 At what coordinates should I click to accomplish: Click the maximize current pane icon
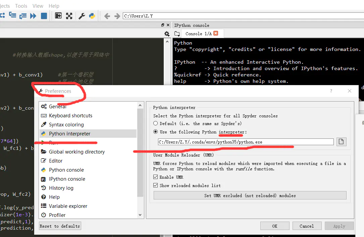(58, 16)
